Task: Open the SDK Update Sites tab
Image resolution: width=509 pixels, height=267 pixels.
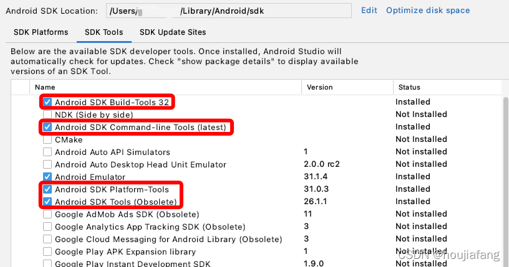Action: pyautogui.click(x=173, y=32)
